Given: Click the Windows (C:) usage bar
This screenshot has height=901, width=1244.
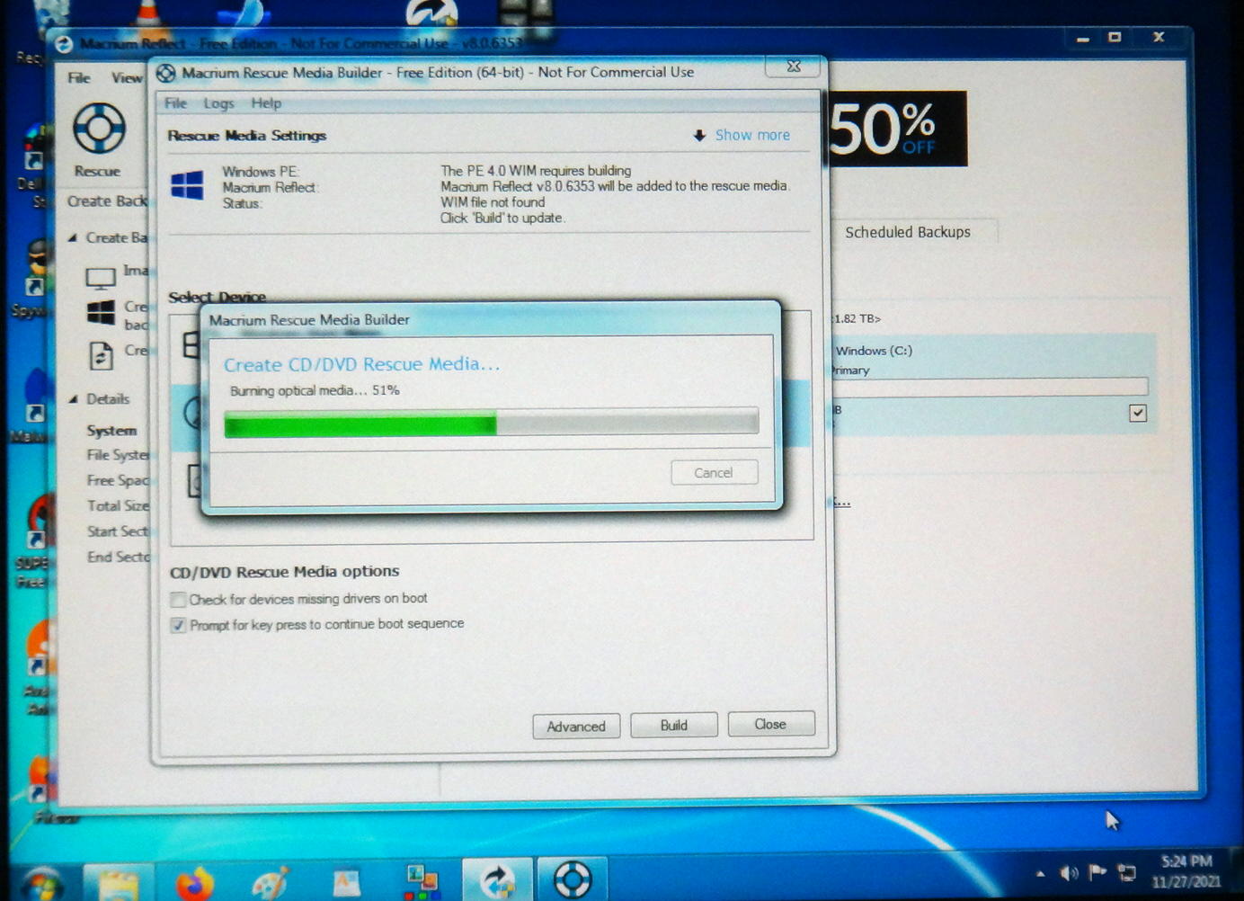Looking at the screenshot, I should click(991, 387).
